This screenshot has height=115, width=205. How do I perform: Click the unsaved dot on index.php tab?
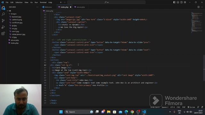pyautogui.click(x=70, y=7)
